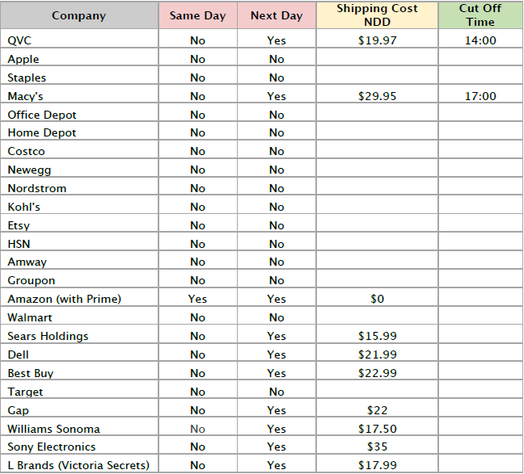Select the QVC company cell
The image size is (524, 474).
[x=79, y=40]
